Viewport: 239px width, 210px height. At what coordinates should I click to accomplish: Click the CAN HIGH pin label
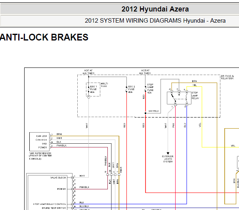pos(41,140)
